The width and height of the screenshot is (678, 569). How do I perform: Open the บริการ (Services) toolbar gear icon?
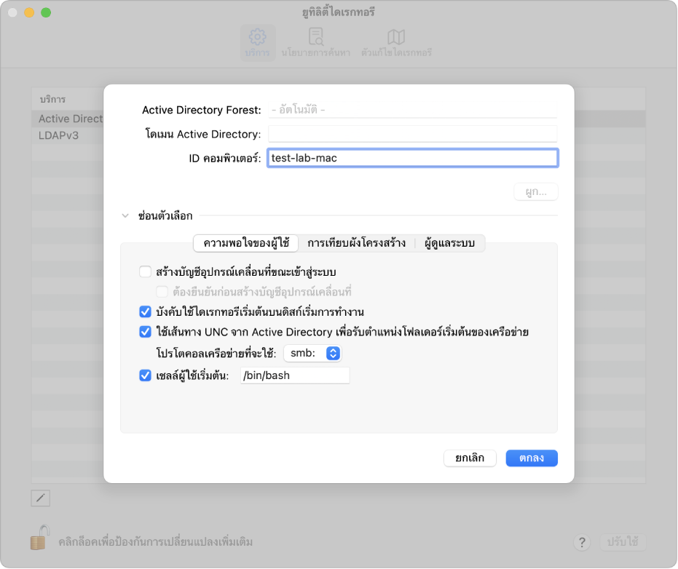[258, 43]
